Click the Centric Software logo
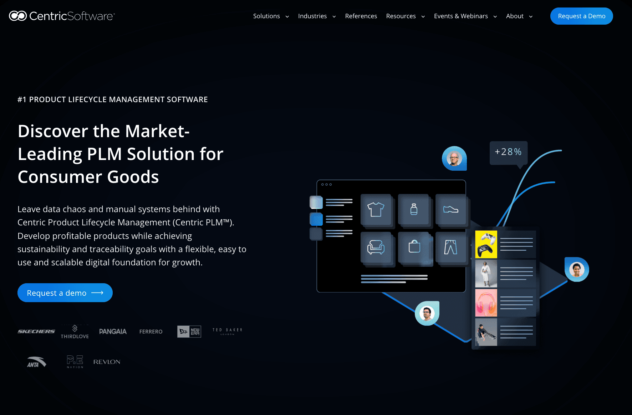The height and width of the screenshot is (415, 632). [x=62, y=16]
